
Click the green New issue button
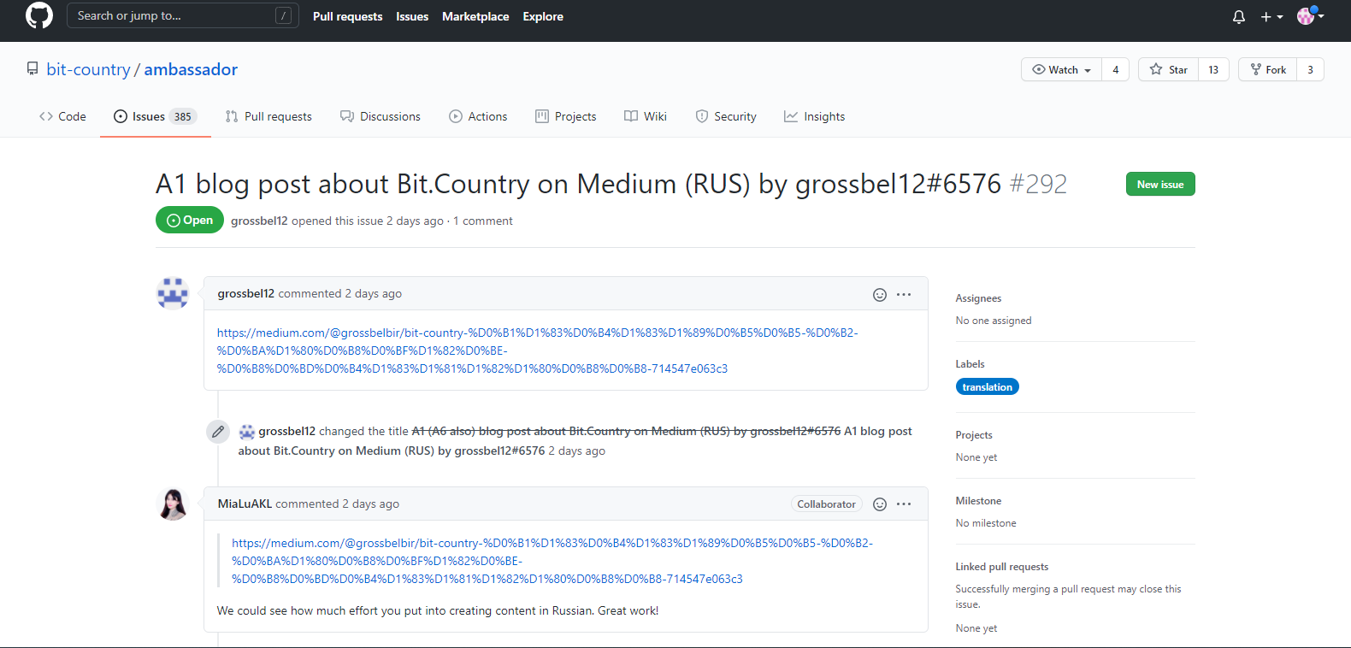click(x=1160, y=184)
